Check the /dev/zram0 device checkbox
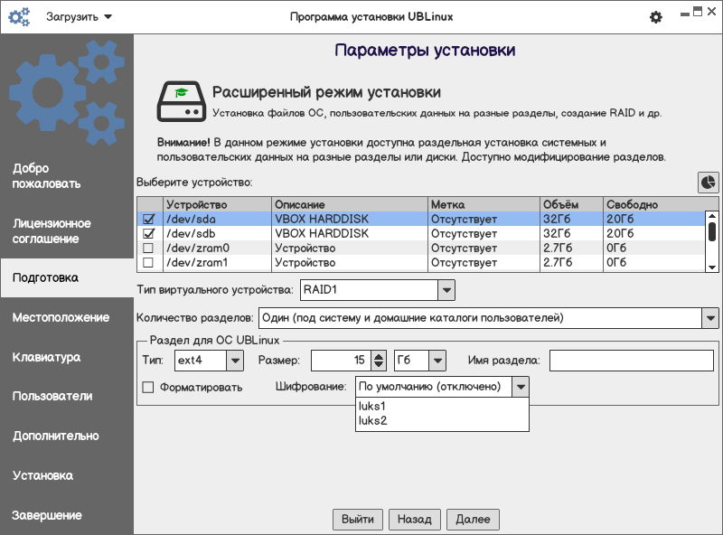The height and width of the screenshot is (535, 723). point(149,248)
